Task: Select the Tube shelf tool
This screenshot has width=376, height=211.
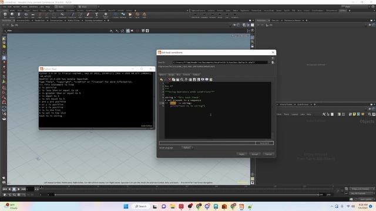Action: point(19,15)
